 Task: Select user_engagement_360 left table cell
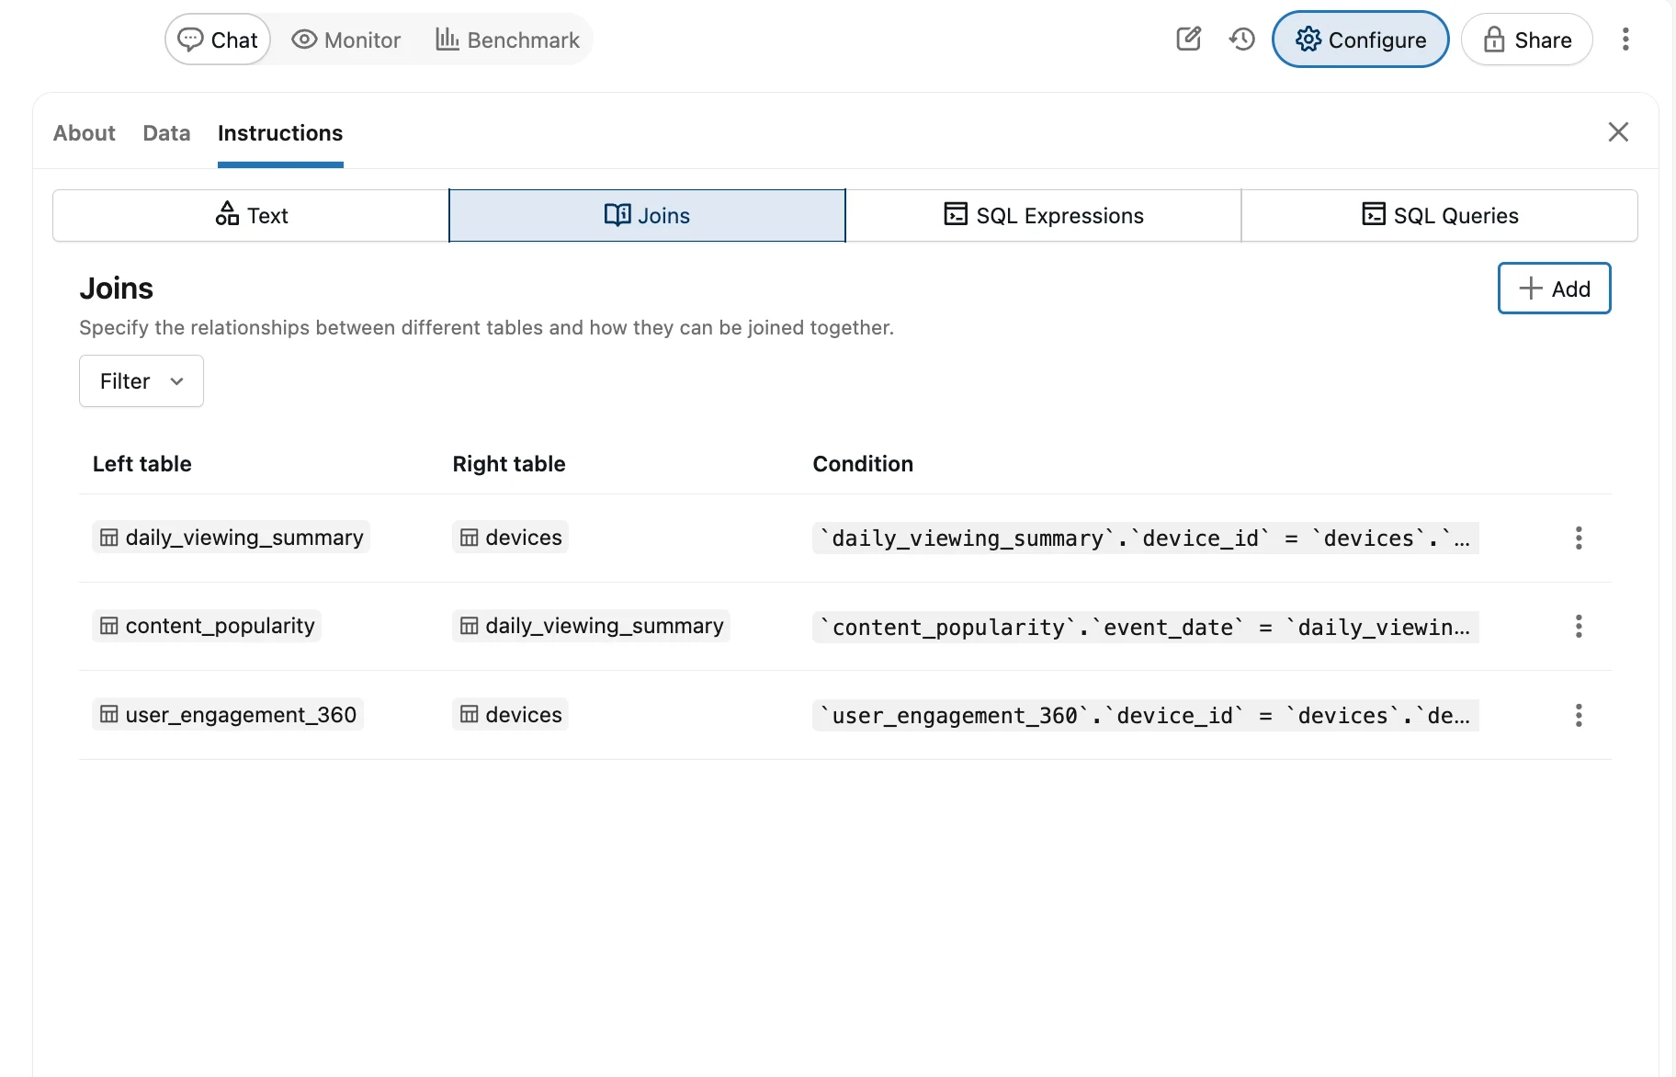(x=228, y=714)
